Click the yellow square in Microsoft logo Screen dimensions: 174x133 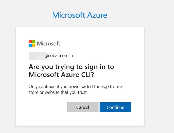34,45
